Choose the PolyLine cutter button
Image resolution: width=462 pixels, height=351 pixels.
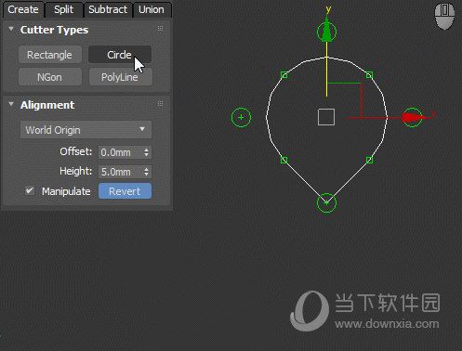(121, 77)
